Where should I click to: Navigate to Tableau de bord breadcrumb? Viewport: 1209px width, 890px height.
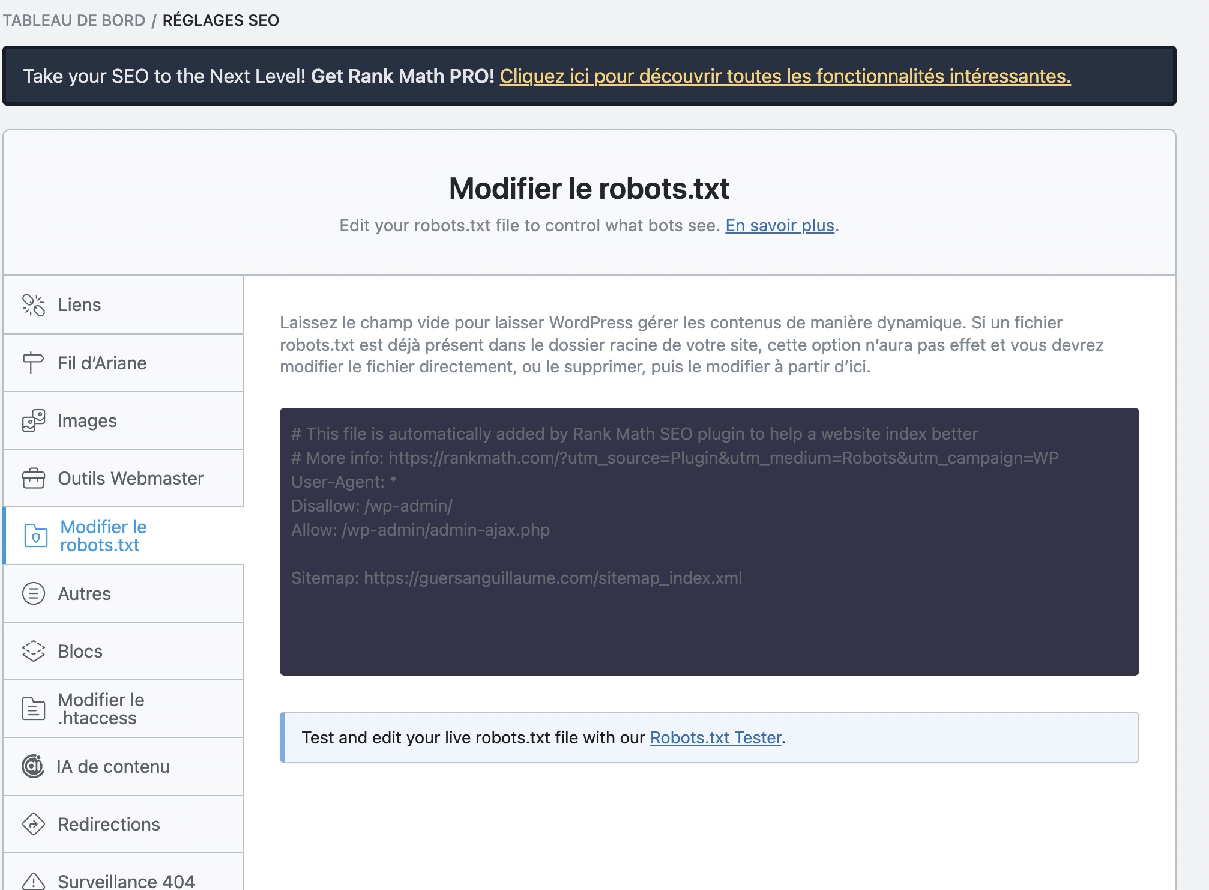click(x=75, y=20)
